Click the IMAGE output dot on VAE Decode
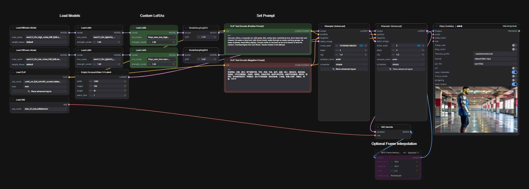This screenshot has width=529, height=189. (x=411, y=132)
